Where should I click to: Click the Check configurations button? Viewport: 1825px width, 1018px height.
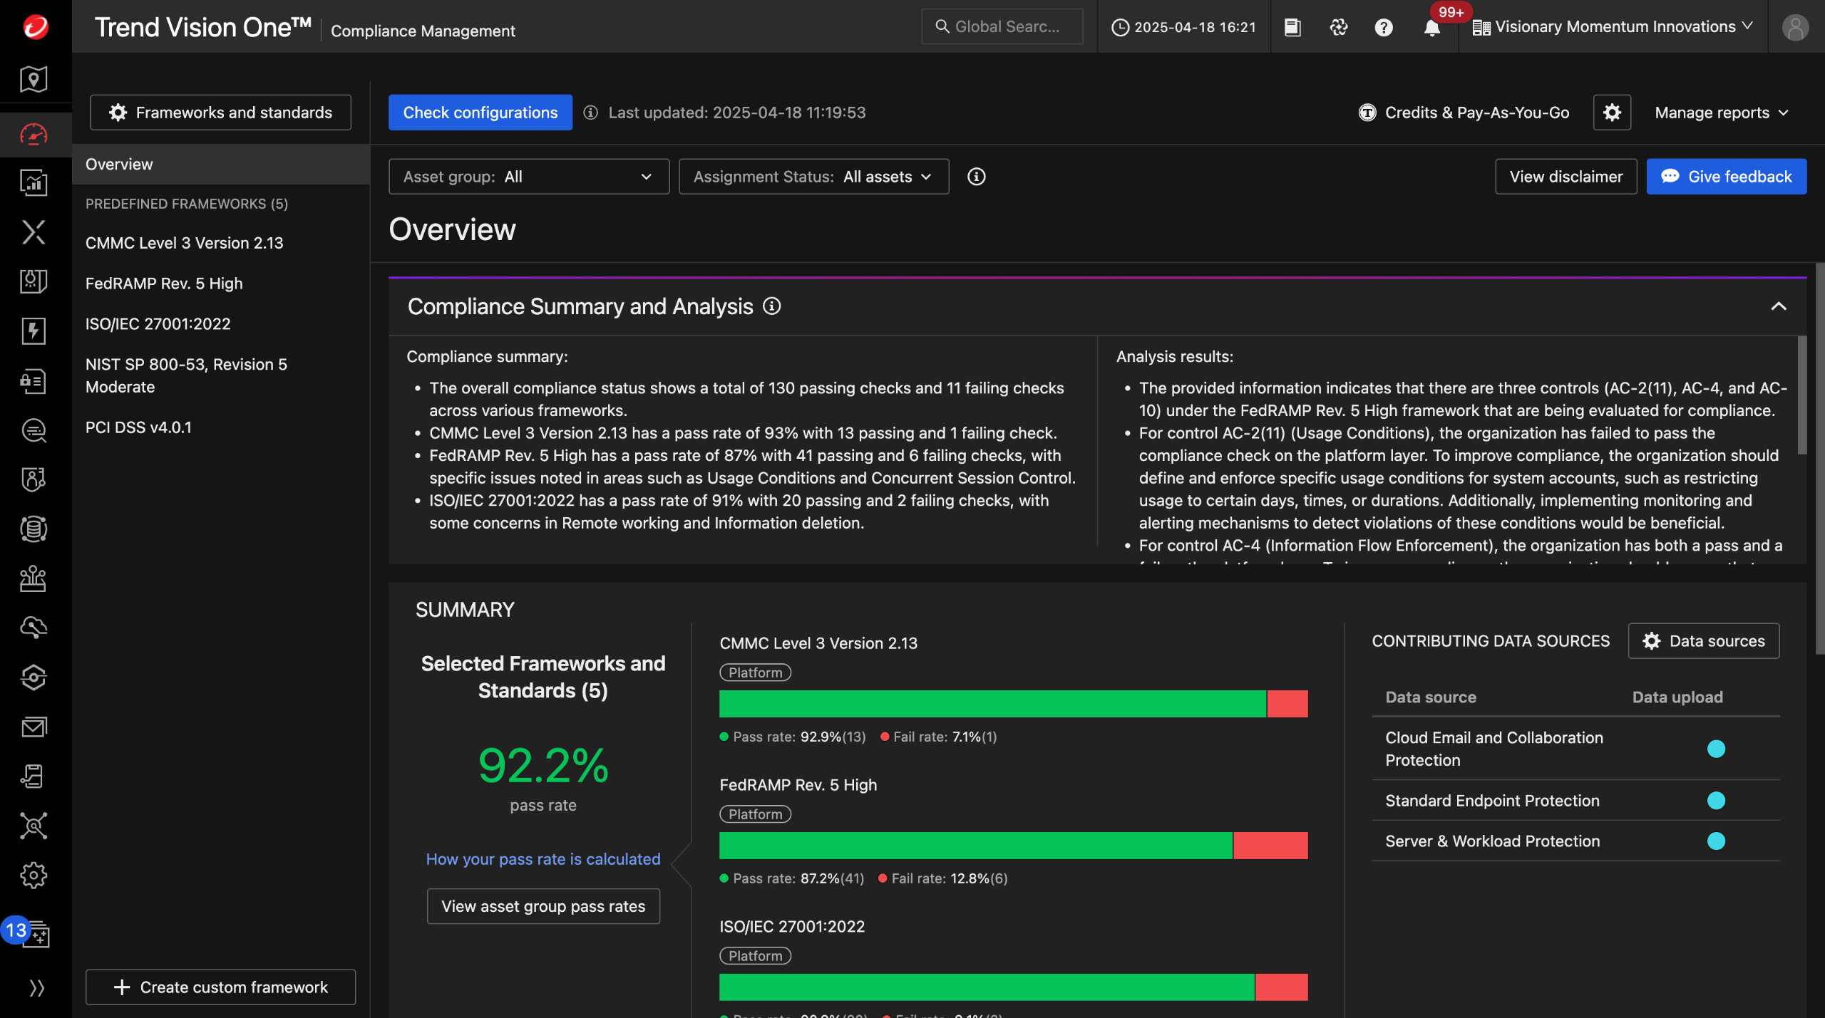click(x=480, y=113)
